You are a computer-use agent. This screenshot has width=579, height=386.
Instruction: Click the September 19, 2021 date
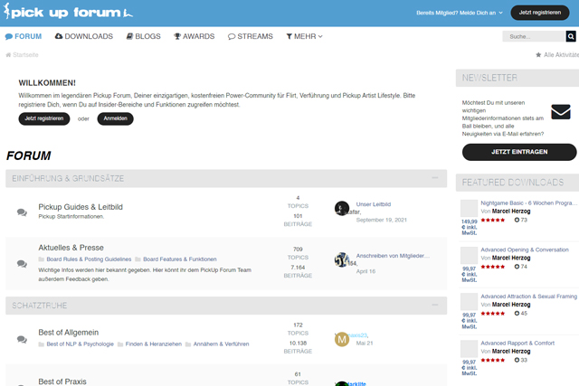tap(382, 220)
